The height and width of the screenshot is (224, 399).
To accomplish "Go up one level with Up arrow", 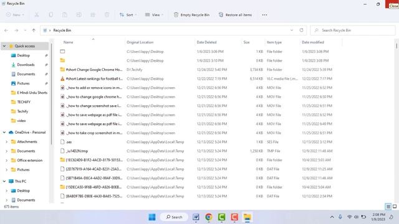I will pos(34,30).
